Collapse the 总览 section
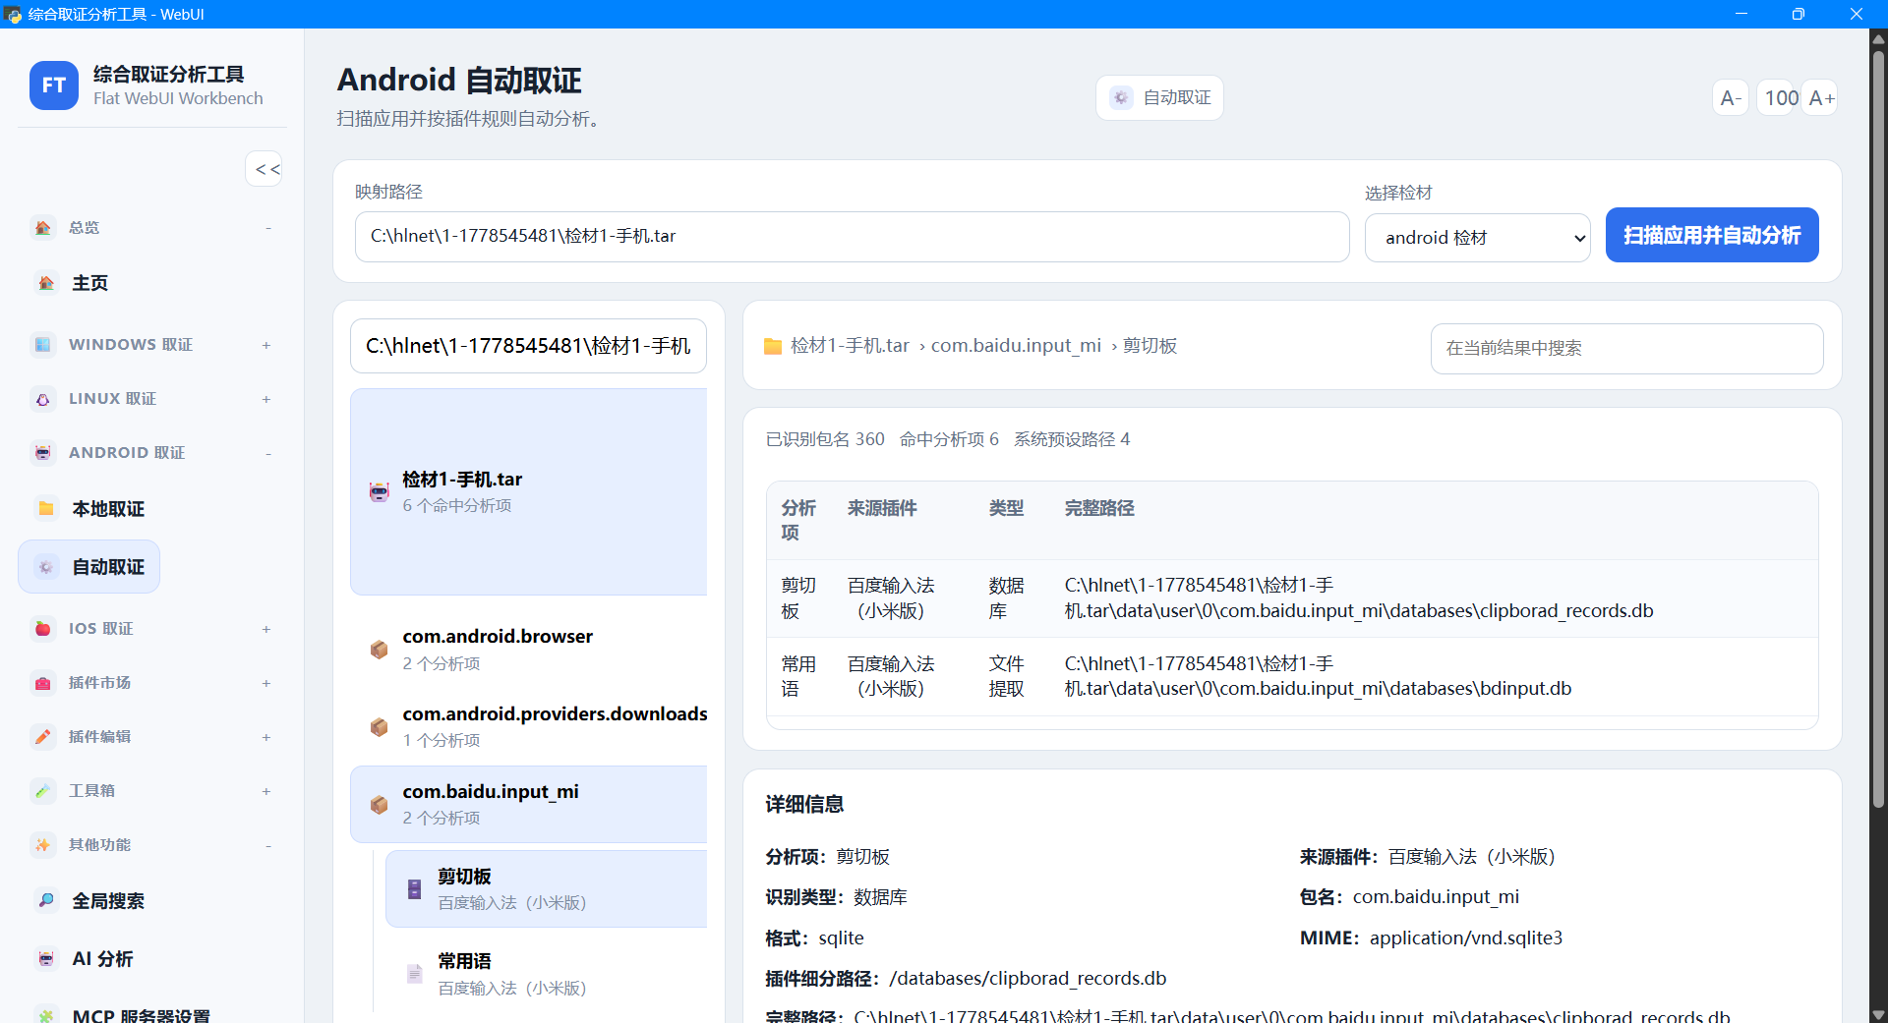1888x1023 pixels. pyautogui.click(x=267, y=228)
